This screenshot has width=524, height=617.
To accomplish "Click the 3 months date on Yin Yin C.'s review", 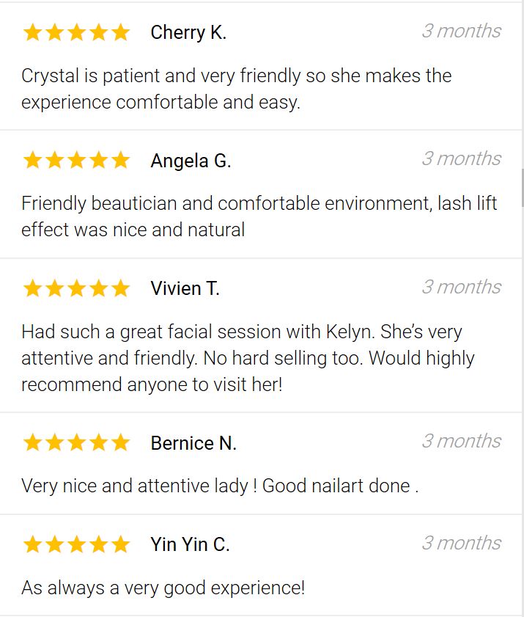I will (461, 543).
